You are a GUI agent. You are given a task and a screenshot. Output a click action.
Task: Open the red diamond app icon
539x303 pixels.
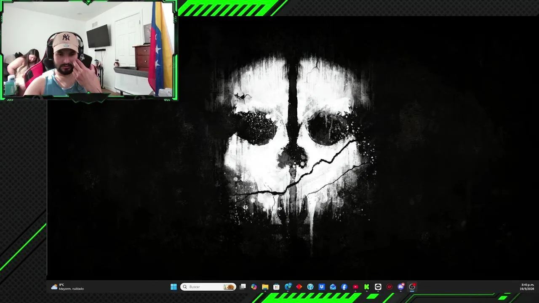[x=299, y=287]
